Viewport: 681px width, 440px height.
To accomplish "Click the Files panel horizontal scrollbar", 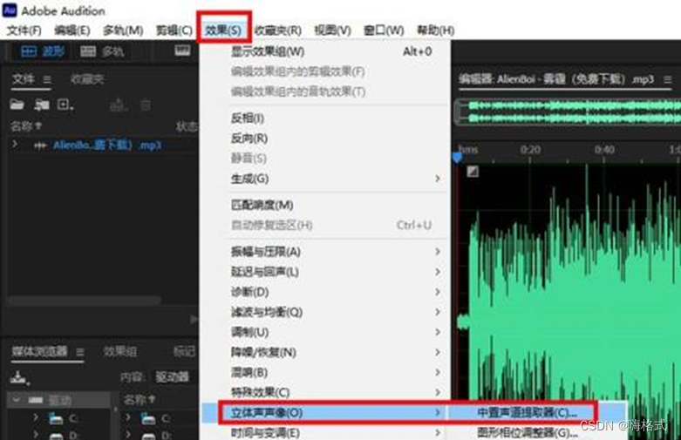I will point(85,300).
